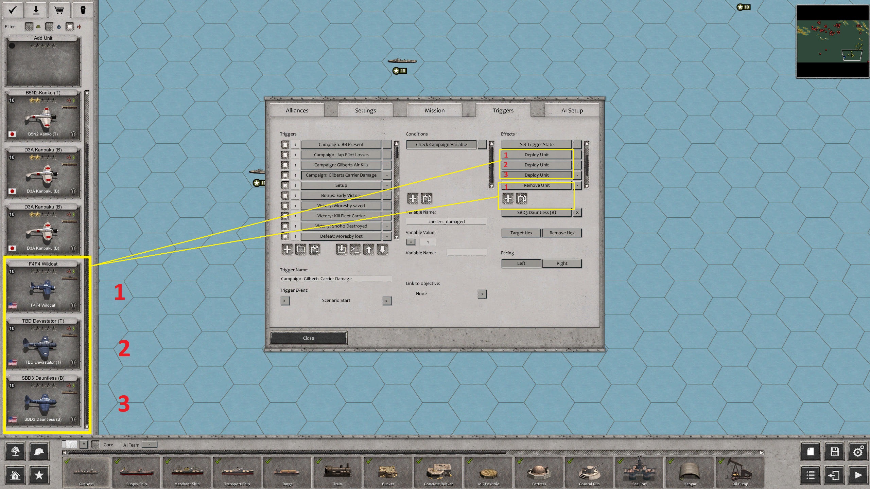This screenshot has height=489, width=870.
Task: Clear SBD3 Dauntless (B) unit with X
Action: pos(577,213)
